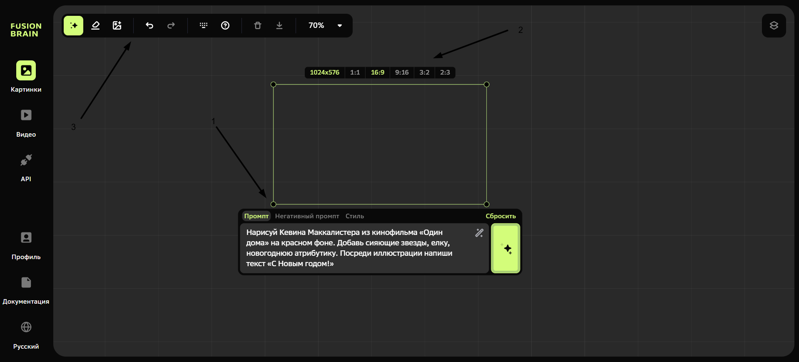The height and width of the screenshot is (362, 799).
Task: Open the layers panel icon
Action: pos(774,26)
